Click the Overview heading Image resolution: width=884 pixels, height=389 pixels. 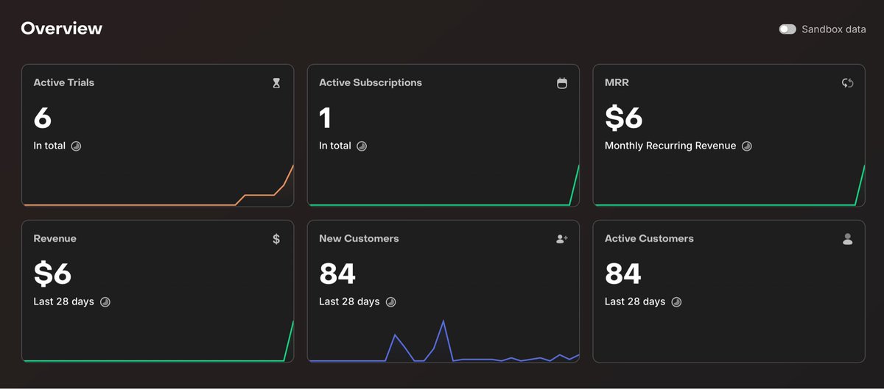(62, 29)
